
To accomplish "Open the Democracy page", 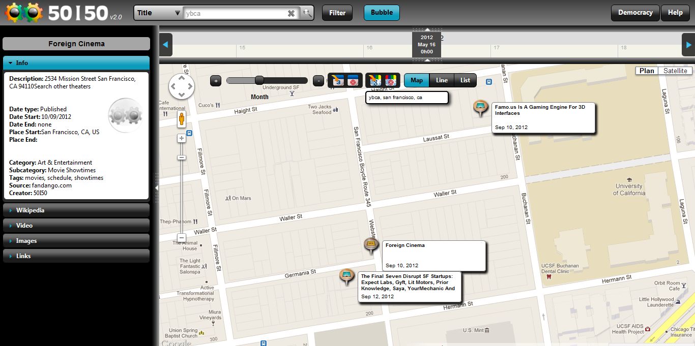I will pyautogui.click(x=635, y=13).
